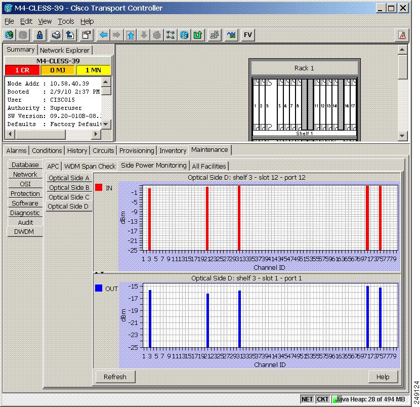
Task: Select the OSI side tab
Action: point(25,184)
